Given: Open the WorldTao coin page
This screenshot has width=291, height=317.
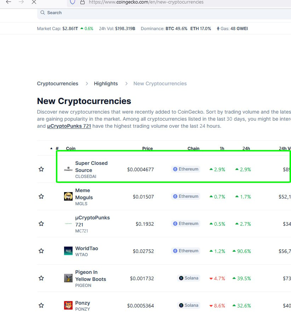Looking at the screenshot, I should pyautogui.click(x=87, y=248).
